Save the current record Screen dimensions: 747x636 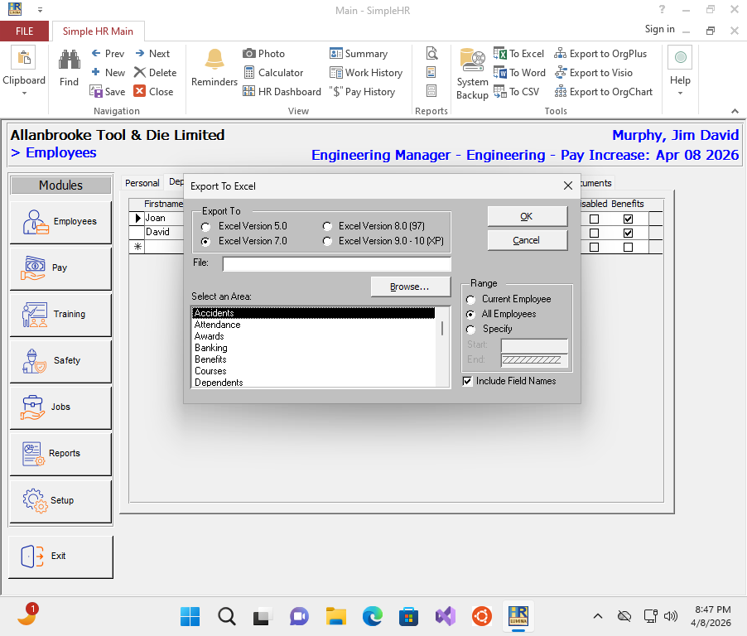[108, 92]
